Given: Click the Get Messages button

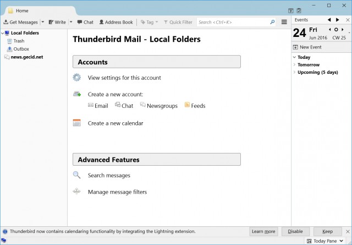Looking at the screenshot, I should [x=20, y=22].
